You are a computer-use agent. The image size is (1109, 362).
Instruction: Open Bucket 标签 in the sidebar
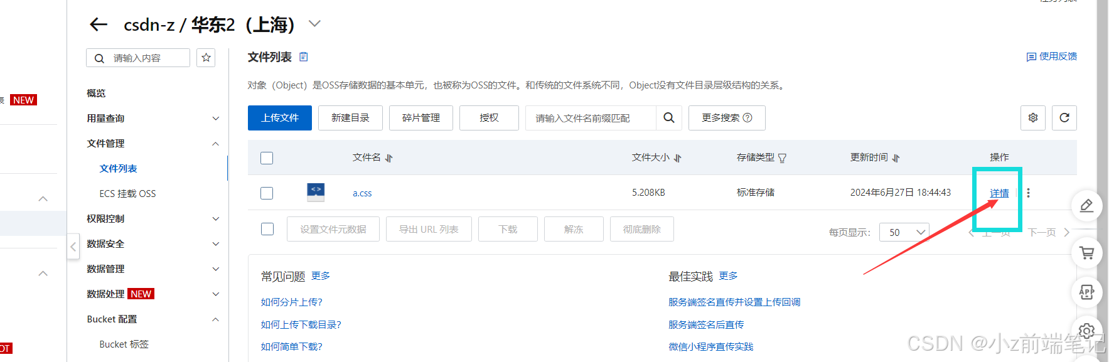[x=124, y=344]
